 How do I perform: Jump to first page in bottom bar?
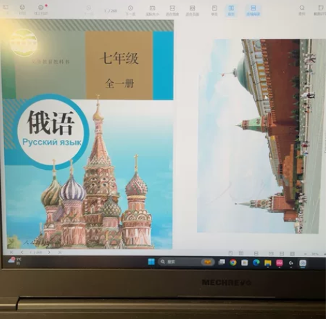pos(11,252)
